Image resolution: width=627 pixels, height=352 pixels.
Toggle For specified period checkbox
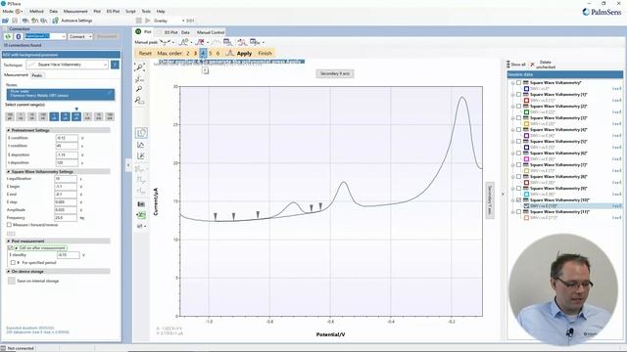point(13,263)
